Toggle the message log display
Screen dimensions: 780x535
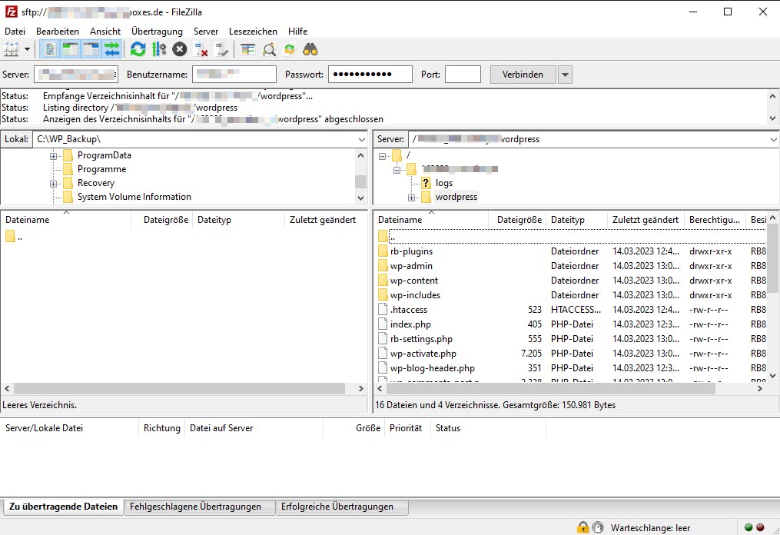pyautogui.click(x=48, y=48)
